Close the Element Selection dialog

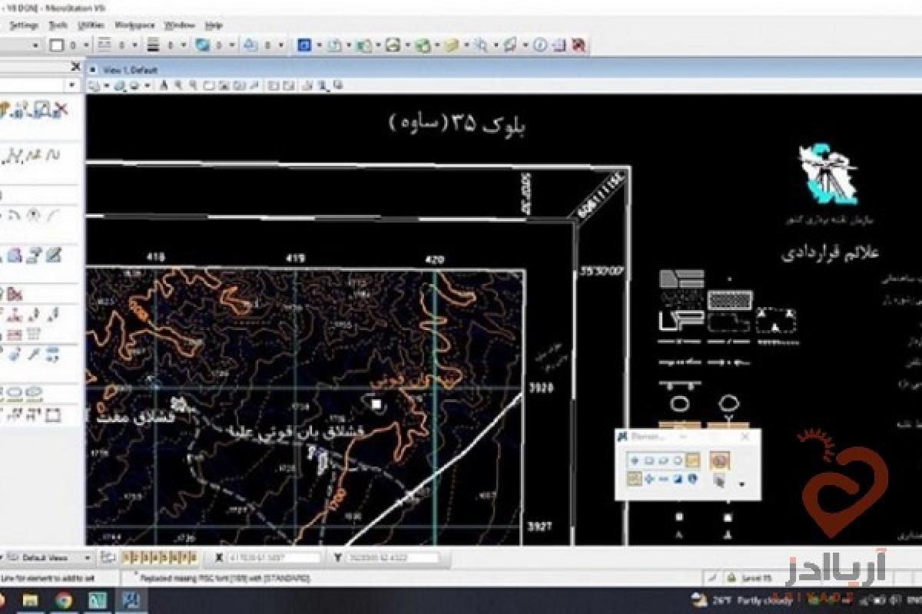pos(745,436)
